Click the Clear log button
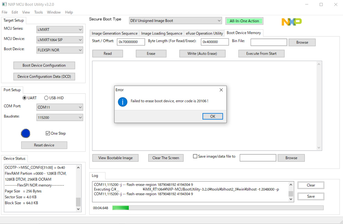This screenshot has width=343, height=224. click(x=311, y=185)
